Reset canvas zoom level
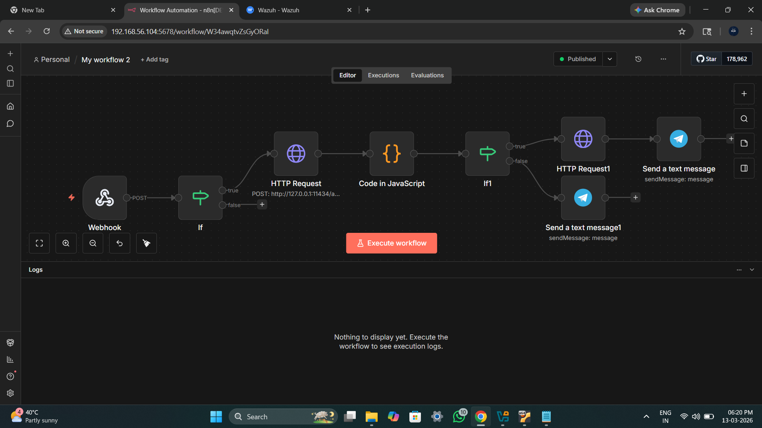The width and height of the screenshot is (762, 428). click(x=120, y=243)
